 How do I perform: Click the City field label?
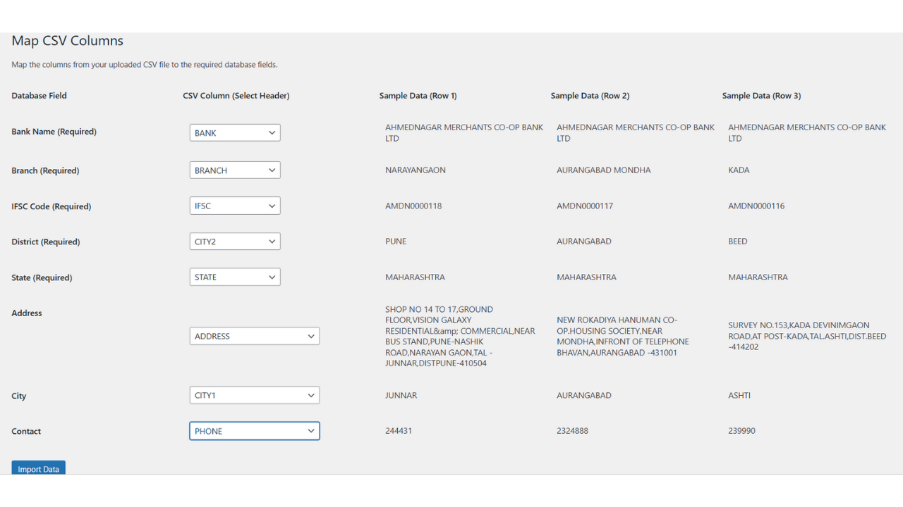pyautogui.click(x=19, y=396)
